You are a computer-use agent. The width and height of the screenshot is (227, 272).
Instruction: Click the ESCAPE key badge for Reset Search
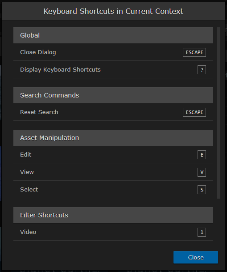pyautogui.click(x=194, y=112)
